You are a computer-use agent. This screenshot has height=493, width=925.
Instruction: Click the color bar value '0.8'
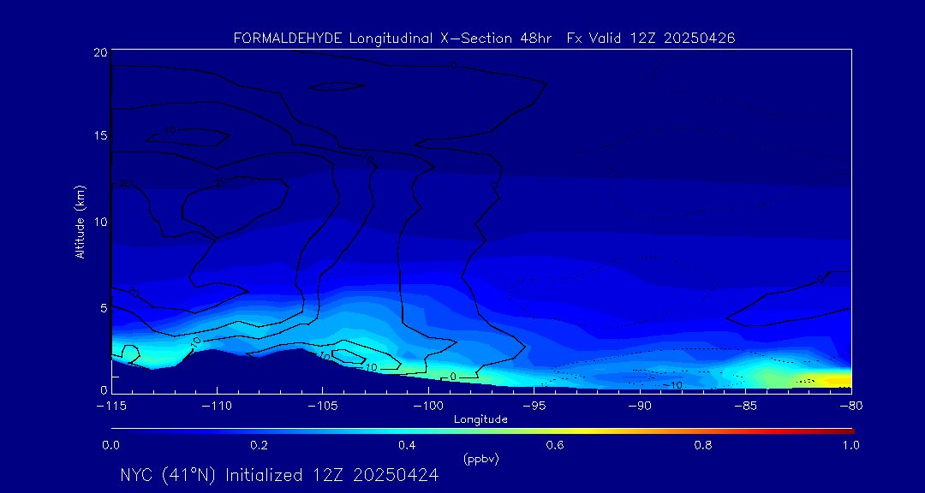click(703, 446)
